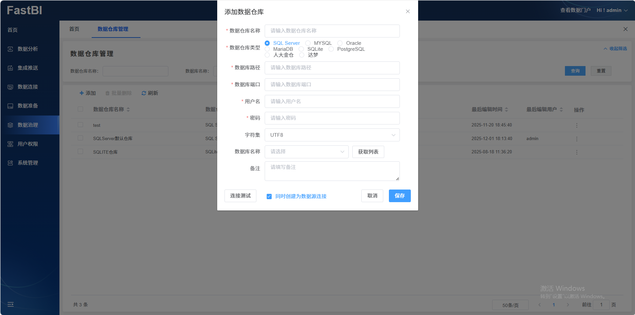This screenshot has height=315, width=635.
Task: Open the admin user menu dropdown
Action: [612, 10]
